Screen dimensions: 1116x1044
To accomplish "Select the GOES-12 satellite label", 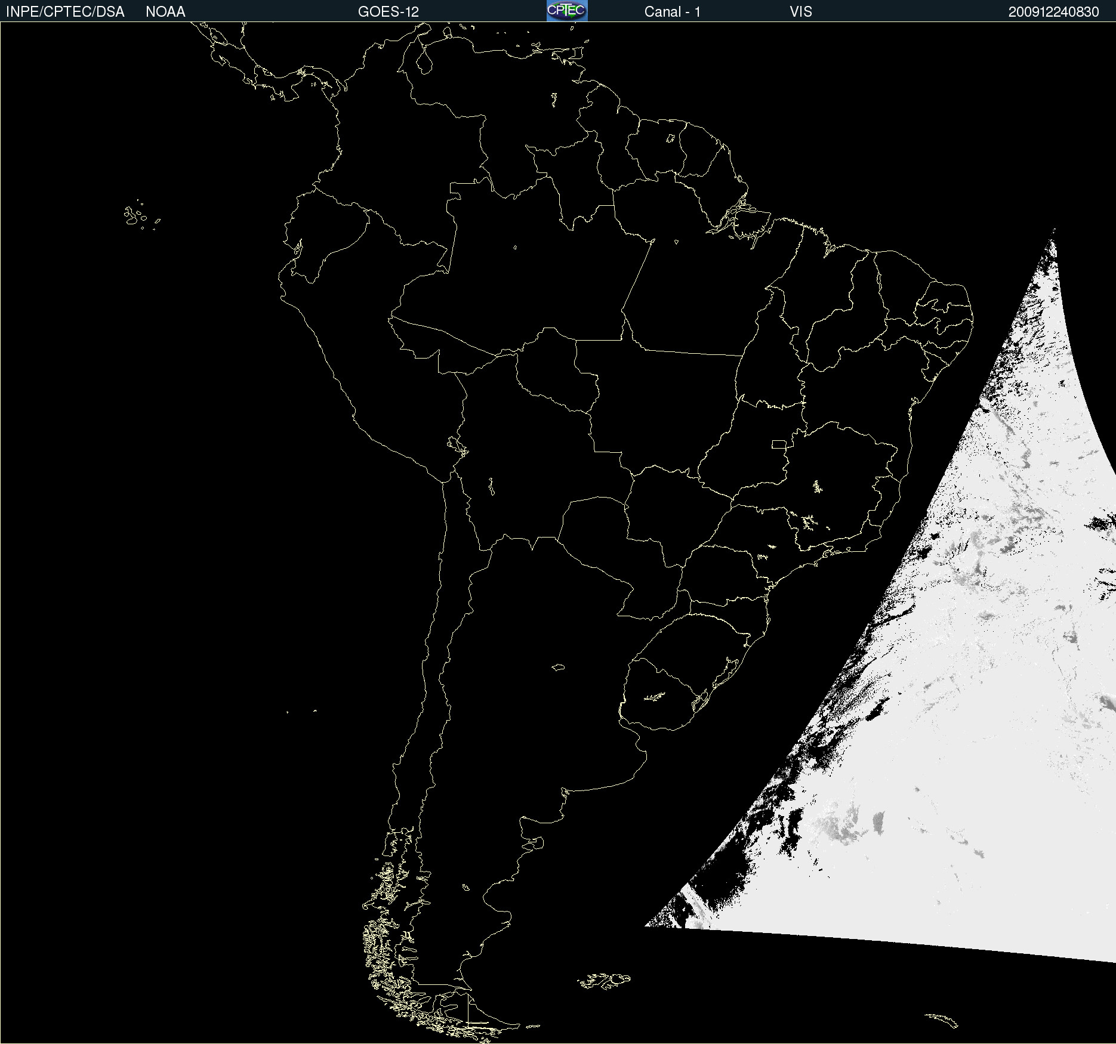I will tap(389, 12).
